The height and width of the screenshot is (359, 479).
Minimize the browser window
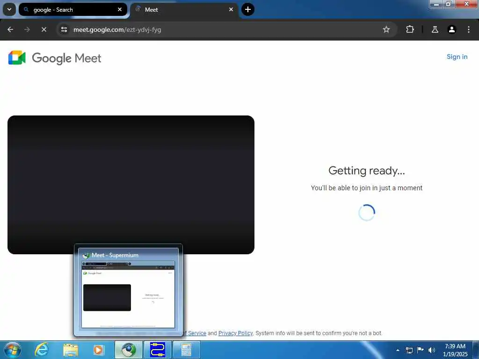[x=436, y=4]
